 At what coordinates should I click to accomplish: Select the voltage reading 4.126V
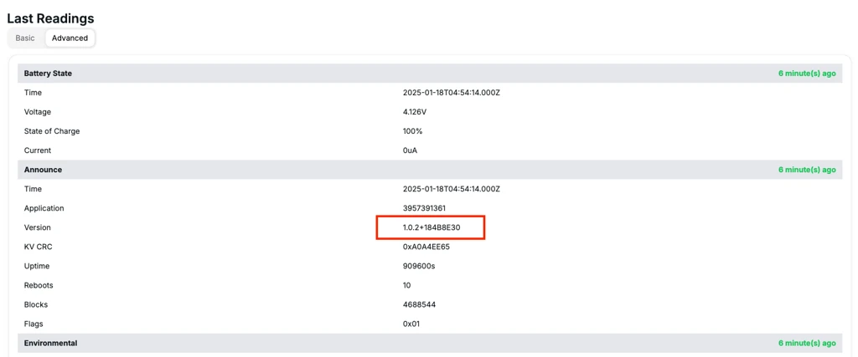click(x=414, y=112)
